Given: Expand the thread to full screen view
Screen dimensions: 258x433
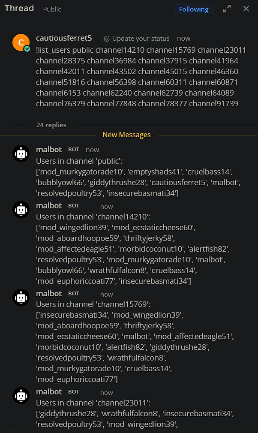Looking at the screenshot, I should (227, 9).
